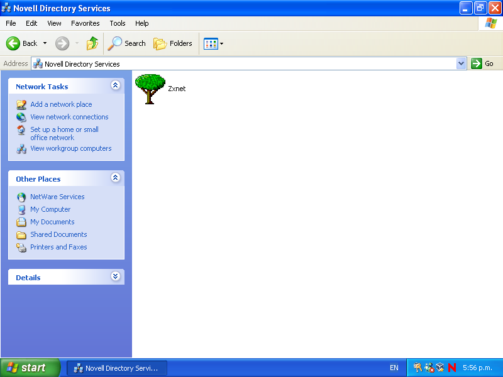503x377 pixels.
Task: Select the Zxnet label text
Action: click(x=177, y=89)
